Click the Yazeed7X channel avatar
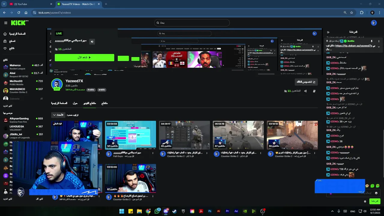The width and height of the screenshot is (384, 216). click(57, 84)
